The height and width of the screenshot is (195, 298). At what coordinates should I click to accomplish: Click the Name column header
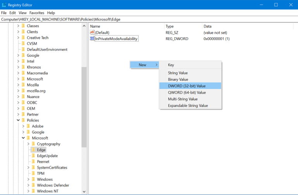95,26
